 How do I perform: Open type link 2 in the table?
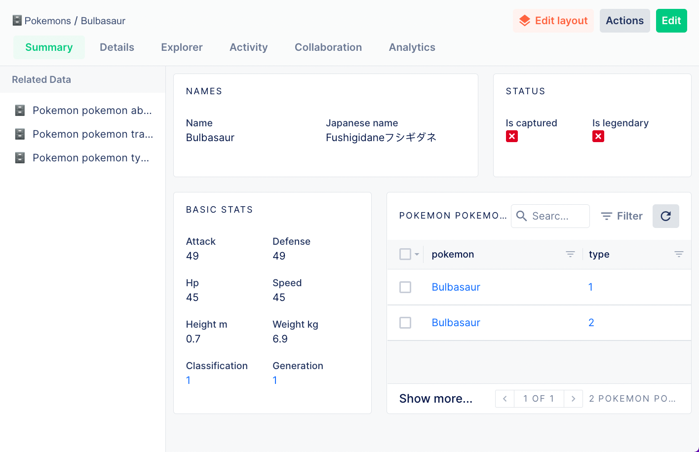click(591, 323)
